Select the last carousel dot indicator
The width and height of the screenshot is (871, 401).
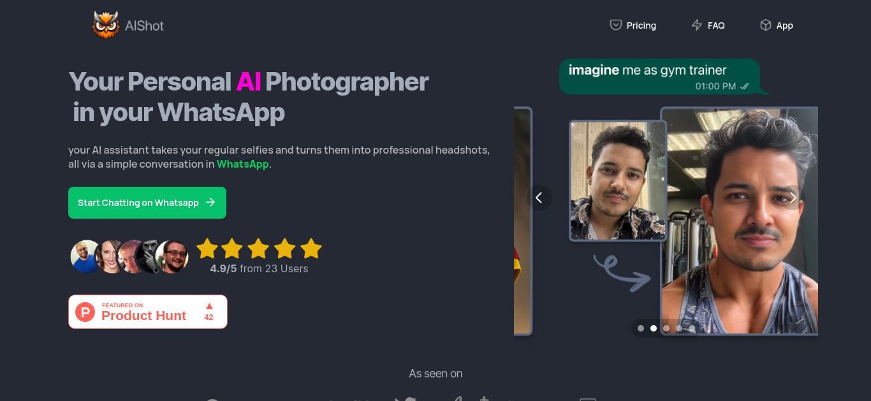[692, 328]
